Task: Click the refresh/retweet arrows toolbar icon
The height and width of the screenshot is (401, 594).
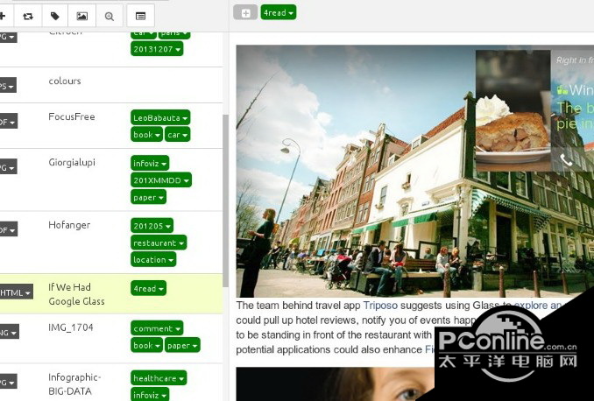Action: (28, 16)
